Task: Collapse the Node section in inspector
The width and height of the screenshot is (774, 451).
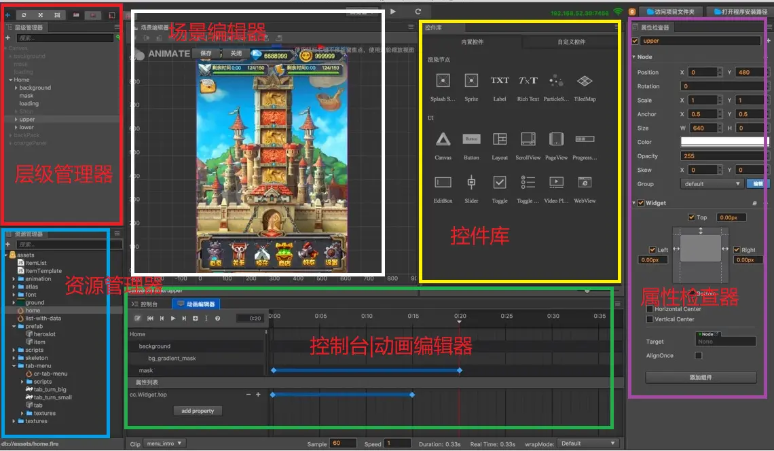Action: 634,57
